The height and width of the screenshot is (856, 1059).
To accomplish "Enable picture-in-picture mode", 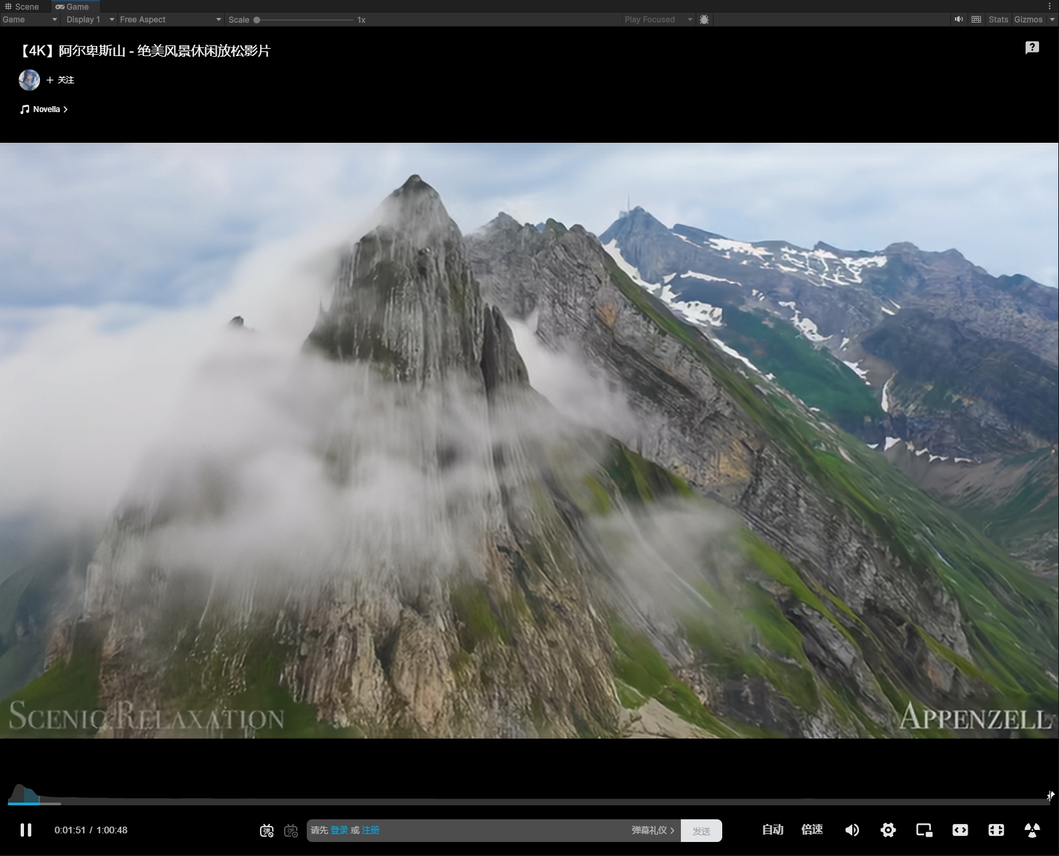I will point(924,830).
